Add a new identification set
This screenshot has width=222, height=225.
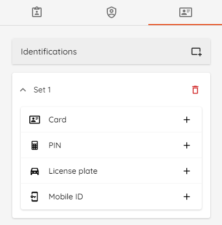click(196, 52)
